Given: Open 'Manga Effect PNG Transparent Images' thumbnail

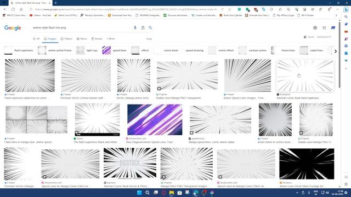Looking at the screenshot, I should click(186, 164).
